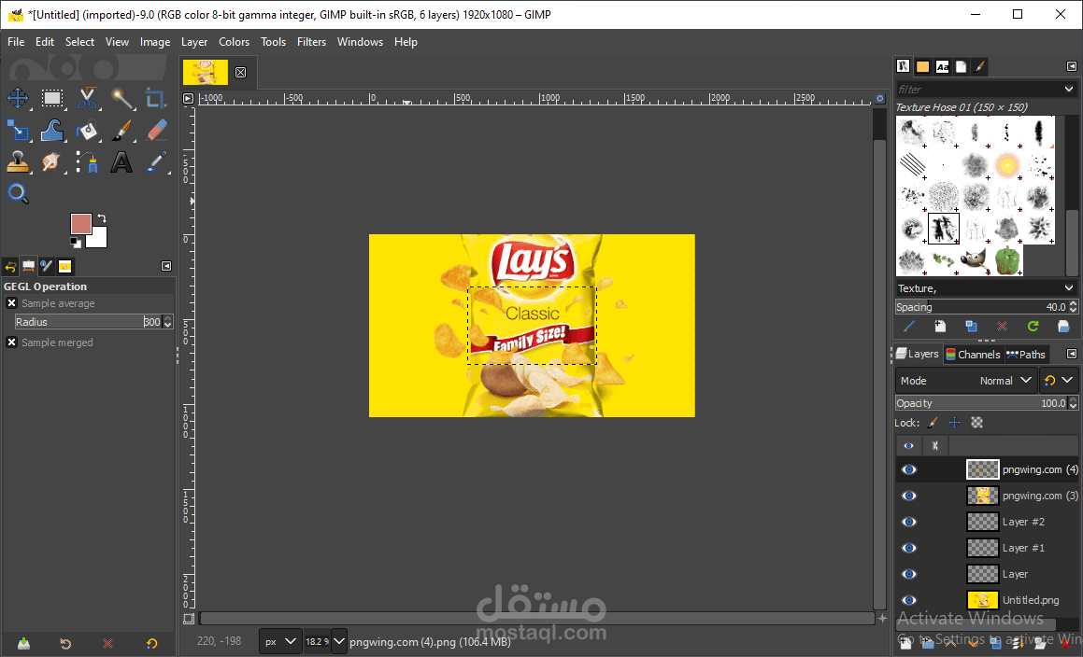Open the px units dropdown
The height and width of the screenshot is (657, 1083).
280,641
